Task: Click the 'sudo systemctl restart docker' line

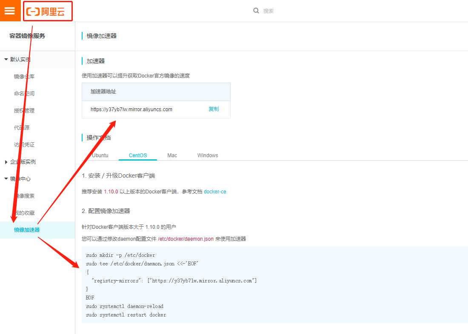Action: [x=126, y=314]
